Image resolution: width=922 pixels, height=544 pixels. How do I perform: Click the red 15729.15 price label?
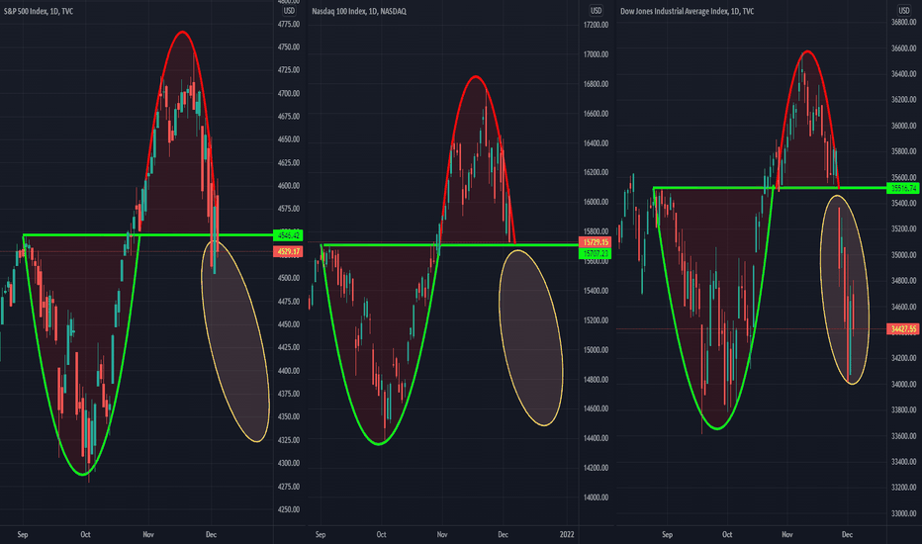[596, 242]
